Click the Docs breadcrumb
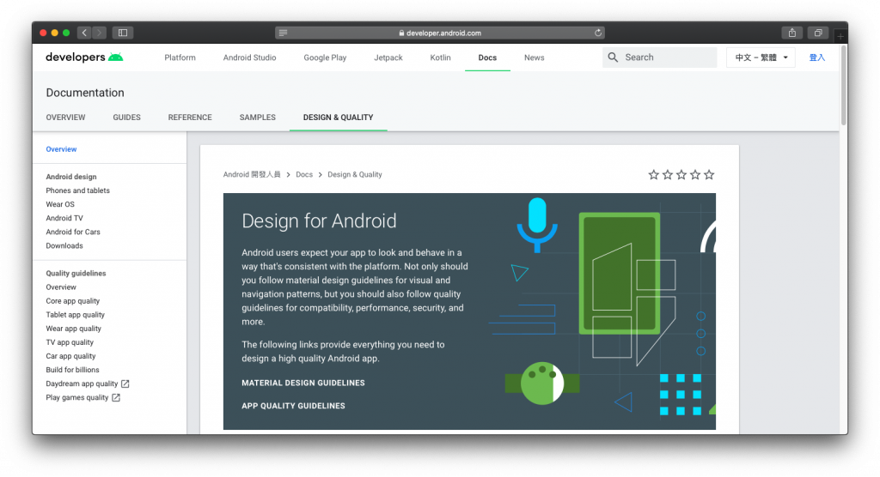 (x=304, y=174)
